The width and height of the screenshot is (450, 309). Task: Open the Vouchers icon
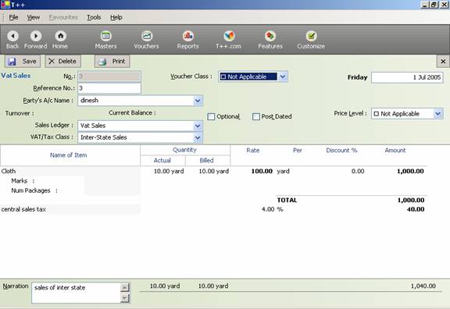147,36
